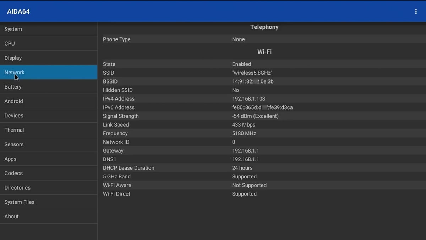Click the 5 GHz Band label

pyautogui.click(x=117, y=177)
